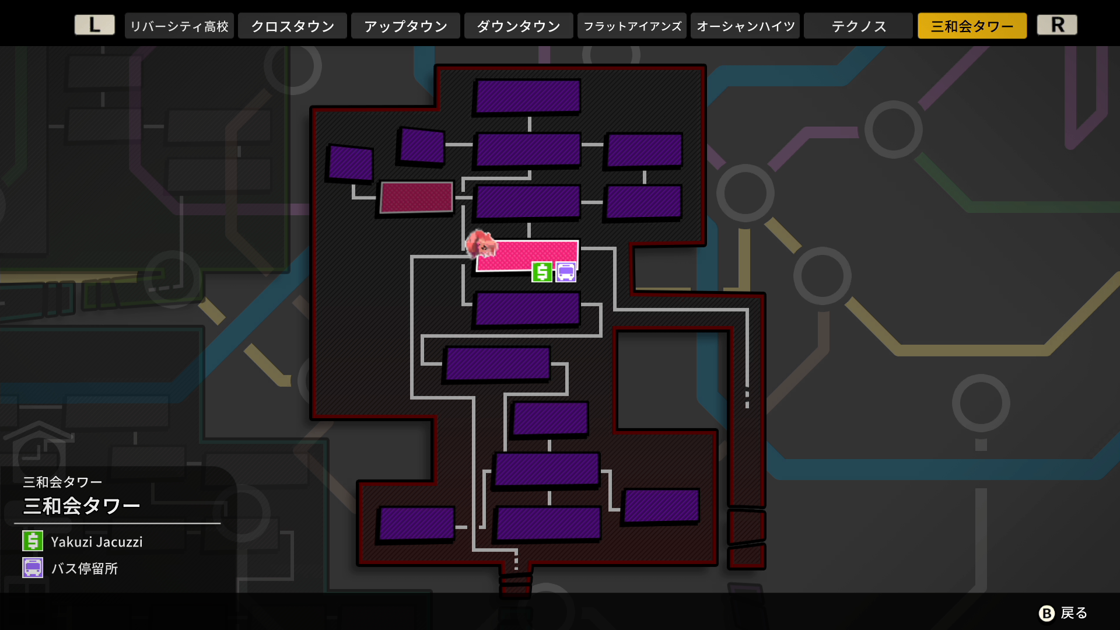Click the R shoulder button icon
The height and width of the screenshot is (630, 1120).
(x=1057, y=25)
